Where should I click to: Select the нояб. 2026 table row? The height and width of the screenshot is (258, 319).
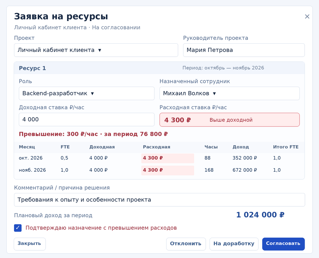159,170
